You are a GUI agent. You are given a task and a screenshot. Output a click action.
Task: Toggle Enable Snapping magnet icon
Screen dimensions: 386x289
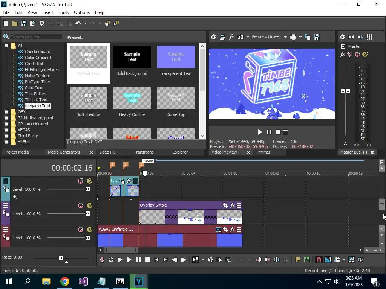point(319,260)
